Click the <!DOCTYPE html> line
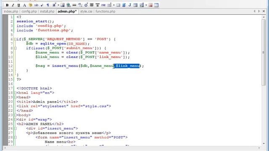Viewport: 269px width, 151px height. tap(34, 89)
